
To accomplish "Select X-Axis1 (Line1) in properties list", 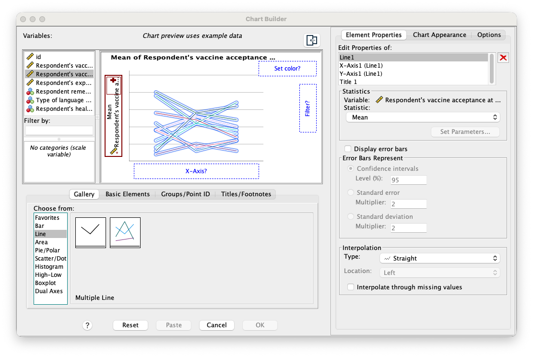I will [x=414, y=66].
